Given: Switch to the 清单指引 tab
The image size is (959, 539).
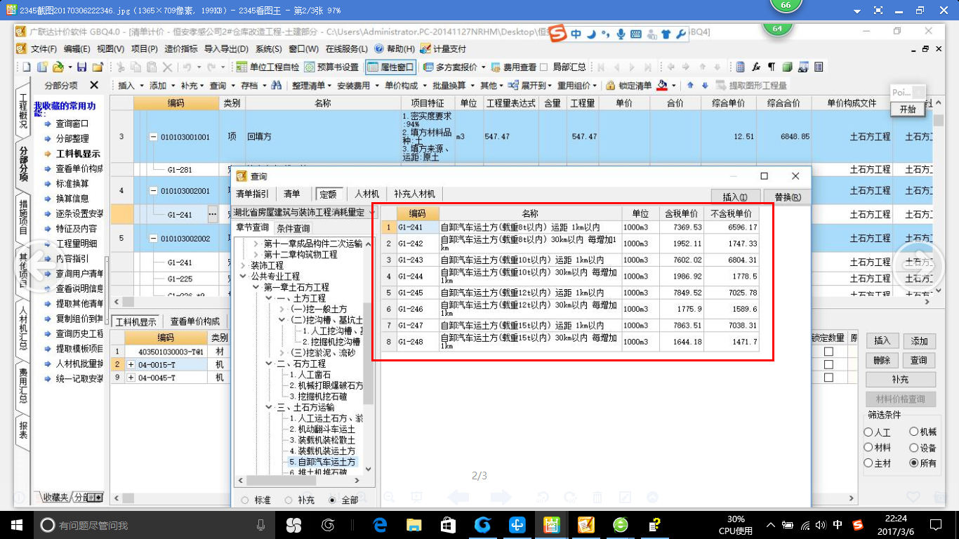Looking at the screenshot, I should click(x=252, y=194).
